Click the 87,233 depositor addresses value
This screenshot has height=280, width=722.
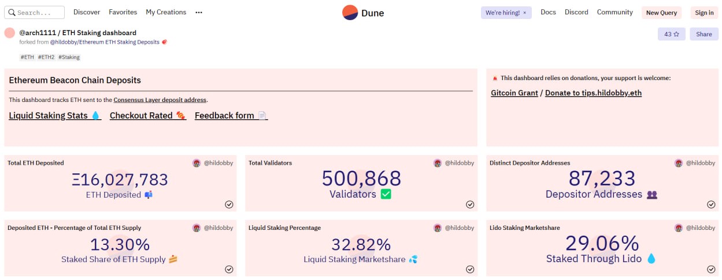click(602, 179)
